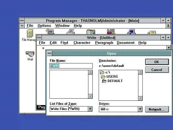This screenshot has width=173, height=130.
Task: Open Write's Find menu
Action: [64, 43]
